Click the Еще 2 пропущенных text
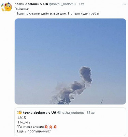This screenshot has height=137, width=128. tap(34, 131)
